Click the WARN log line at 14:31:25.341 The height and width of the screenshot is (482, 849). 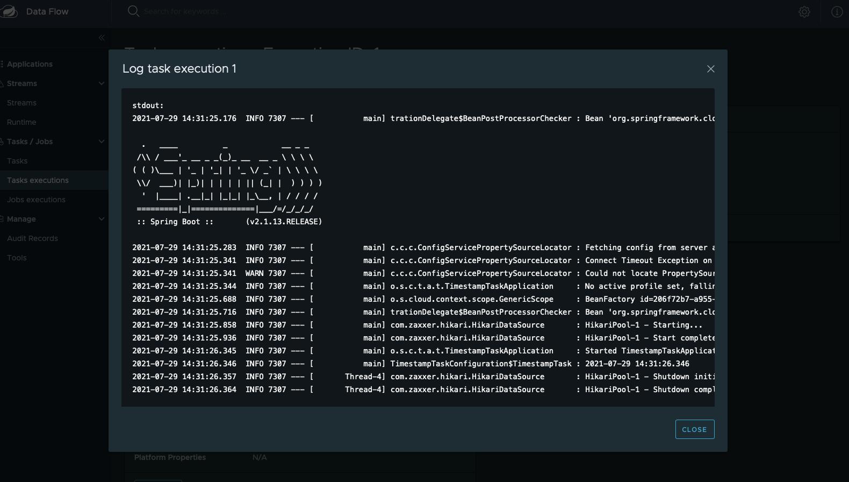click(x=423, y=273)
